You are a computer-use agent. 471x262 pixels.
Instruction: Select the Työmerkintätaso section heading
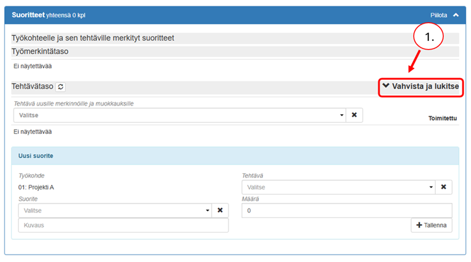(40, 51)
